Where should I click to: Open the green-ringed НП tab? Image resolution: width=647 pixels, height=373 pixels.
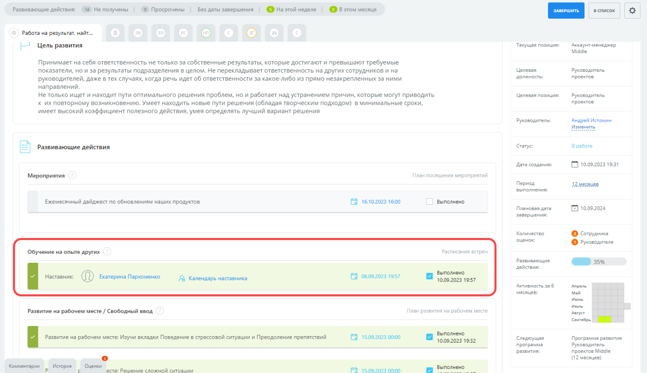(206, 33)
